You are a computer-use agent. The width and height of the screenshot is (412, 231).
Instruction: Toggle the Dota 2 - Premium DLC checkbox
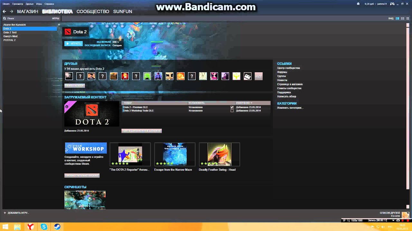(232, 107)
